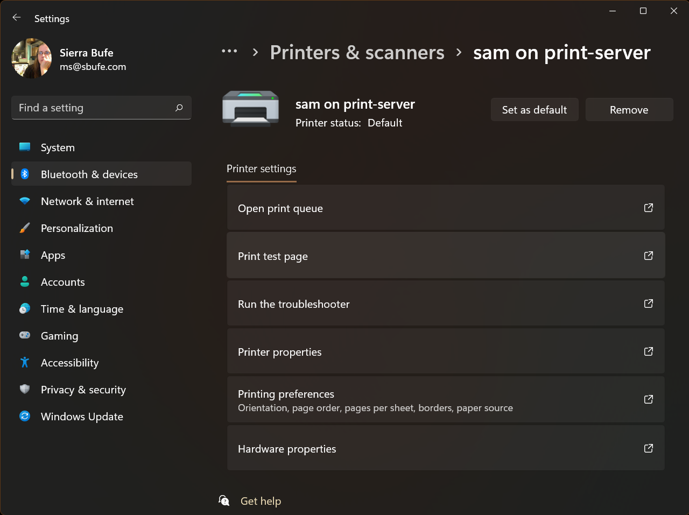Open the Apps settings category

(53, 255)
